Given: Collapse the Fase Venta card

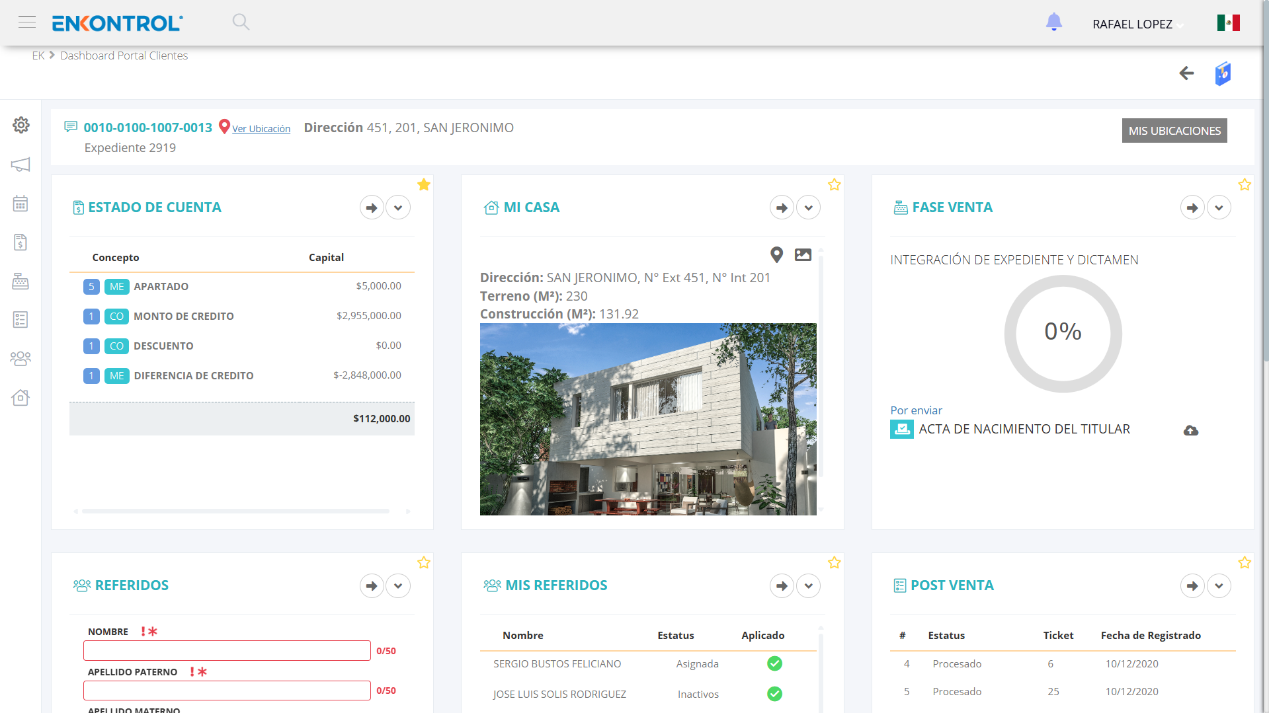Looking at the screenshot, I should coord(1219,207).
